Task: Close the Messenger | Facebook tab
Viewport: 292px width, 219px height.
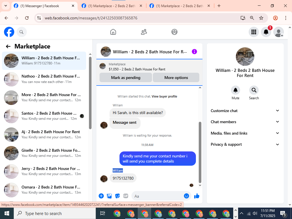Action: (73, 6)
